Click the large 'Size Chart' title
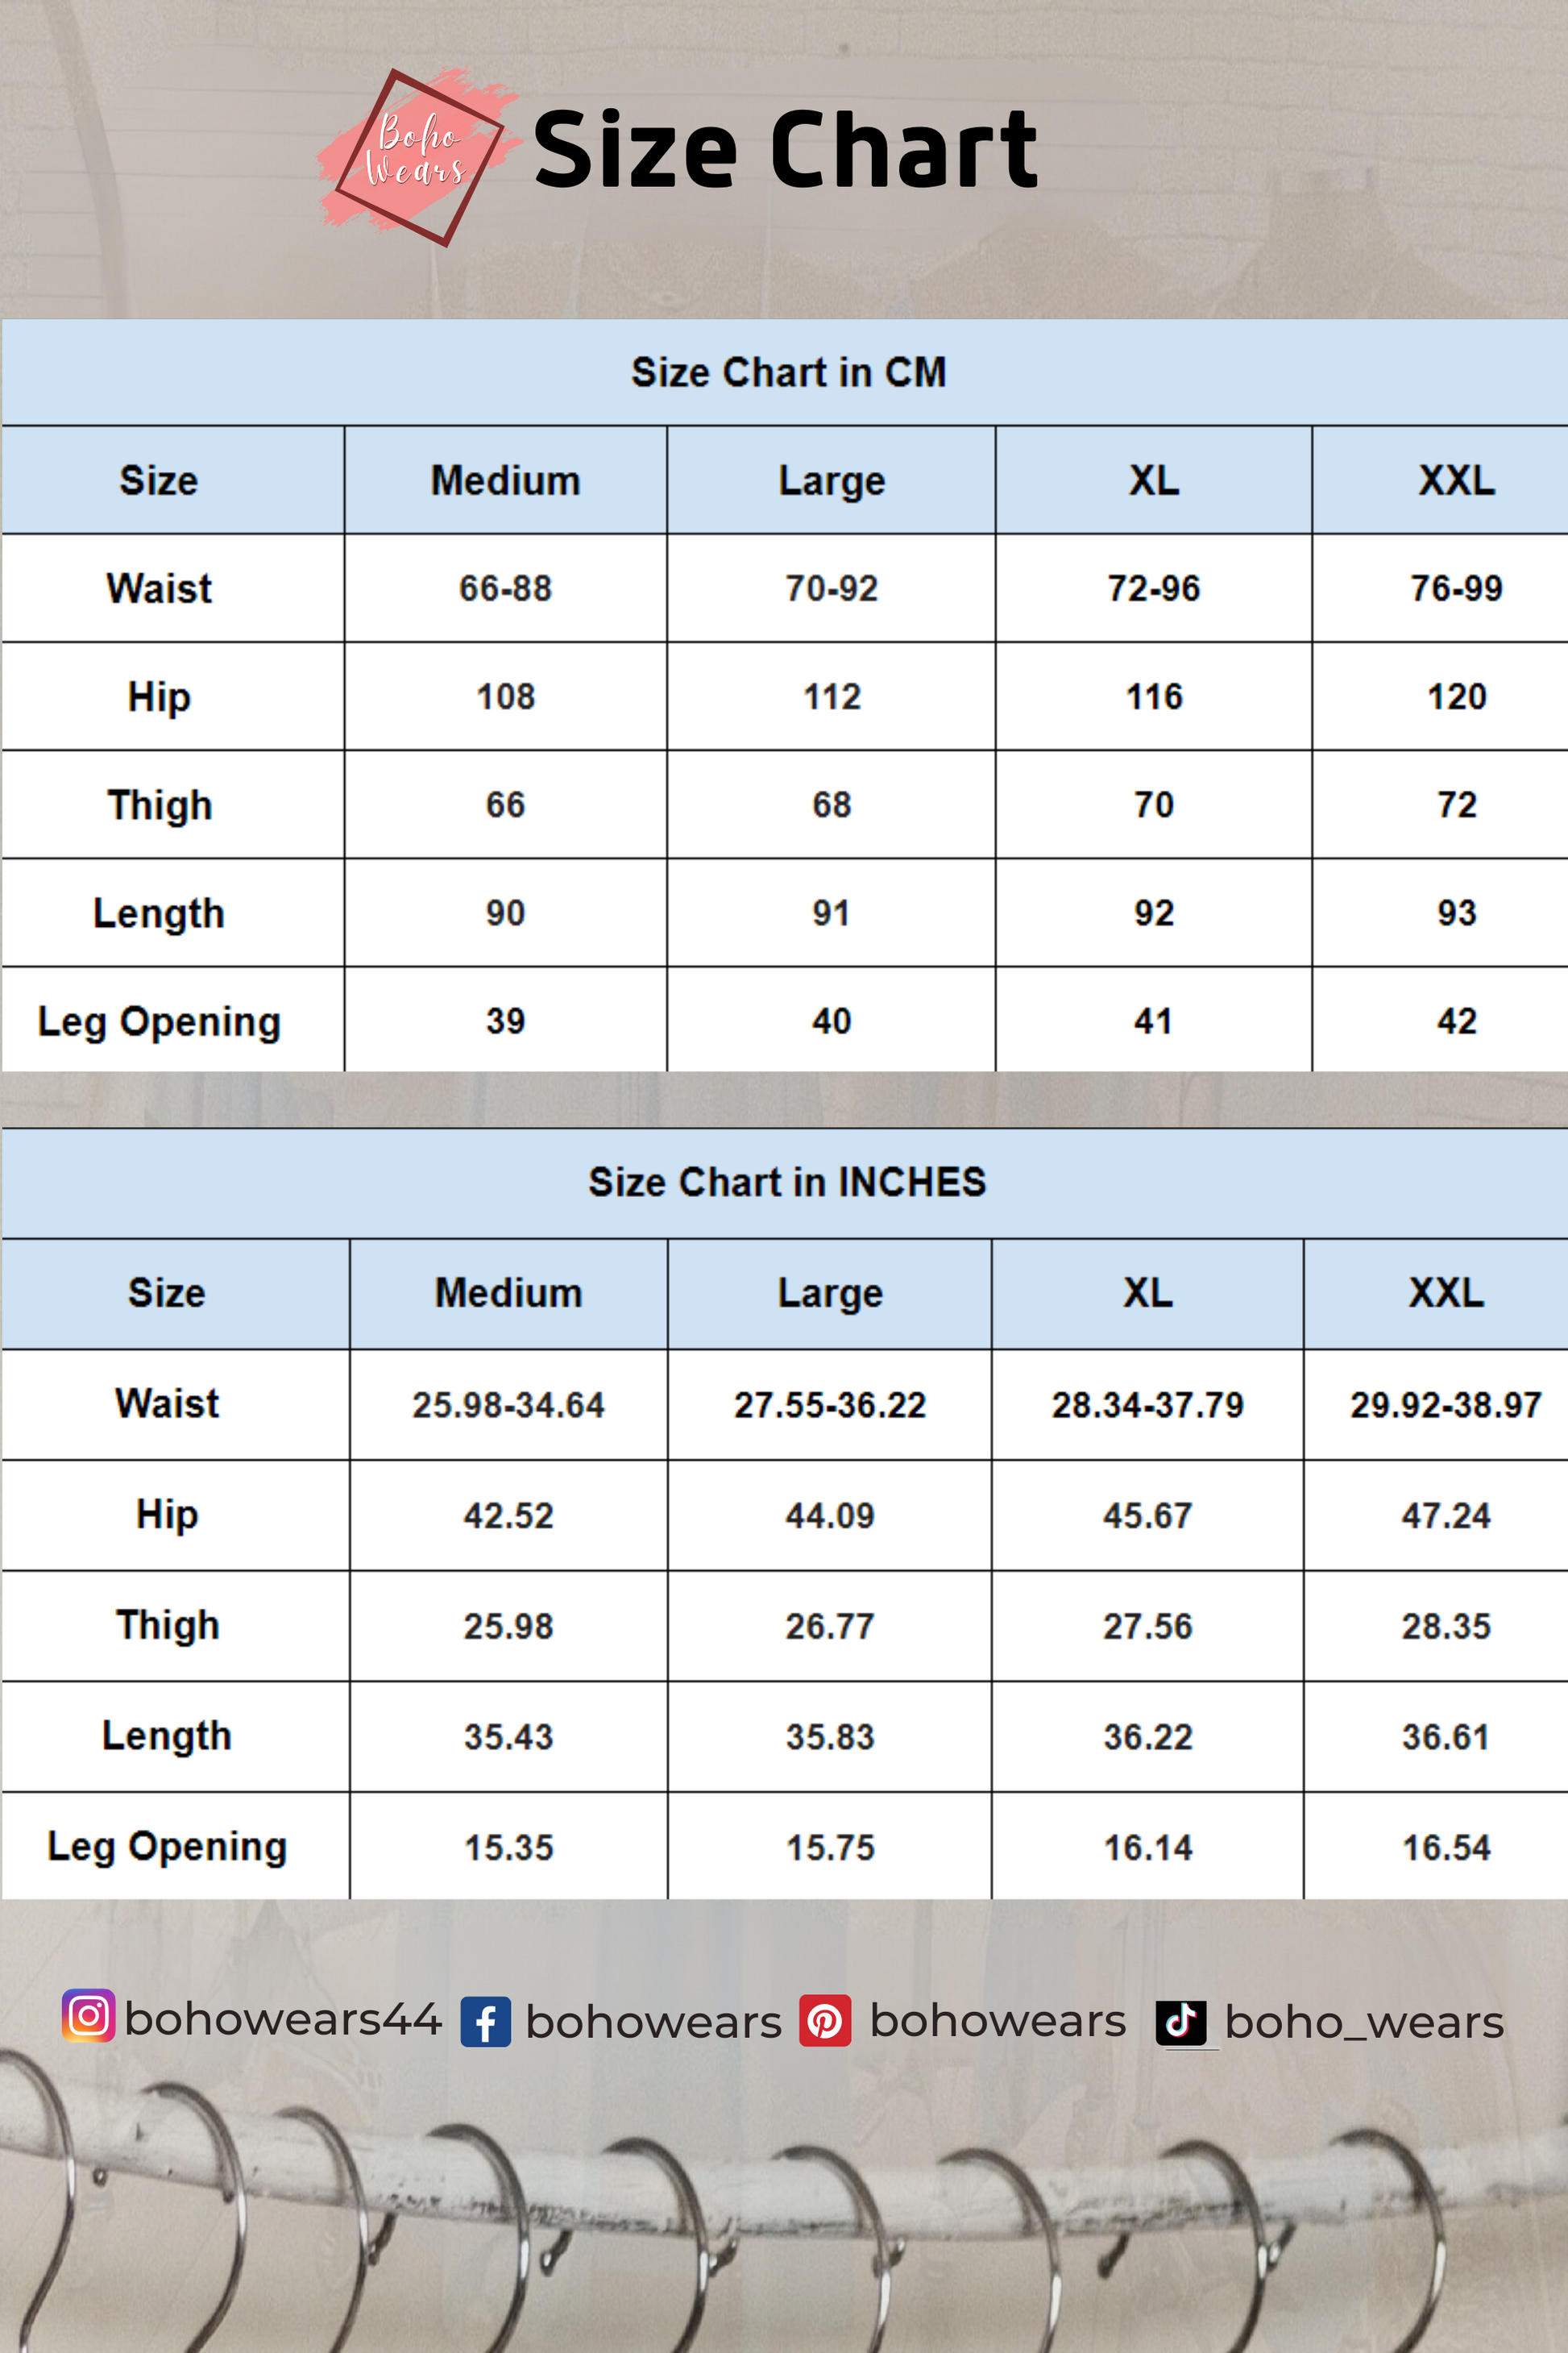 pyautogui.click(x=786, y=150)
